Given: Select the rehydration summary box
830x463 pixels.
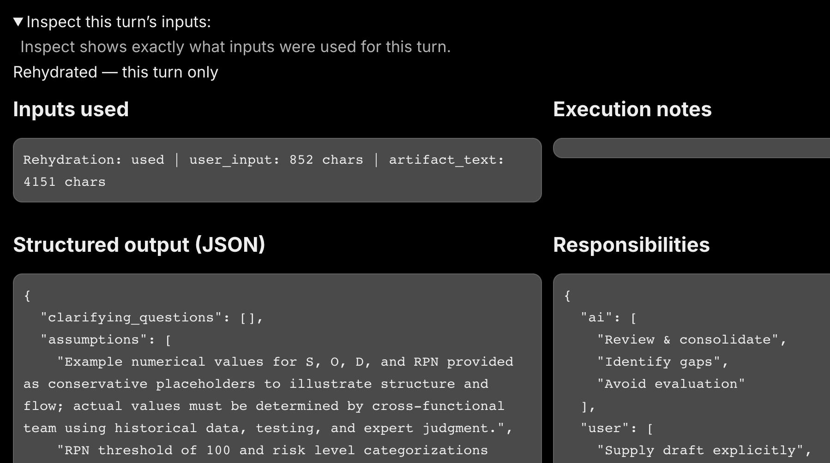Looking at the screenshot, I should pyautogui.click(x=277, y=170).
